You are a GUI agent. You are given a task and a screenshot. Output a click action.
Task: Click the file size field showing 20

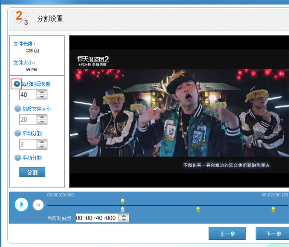click(x=28, y=119)
